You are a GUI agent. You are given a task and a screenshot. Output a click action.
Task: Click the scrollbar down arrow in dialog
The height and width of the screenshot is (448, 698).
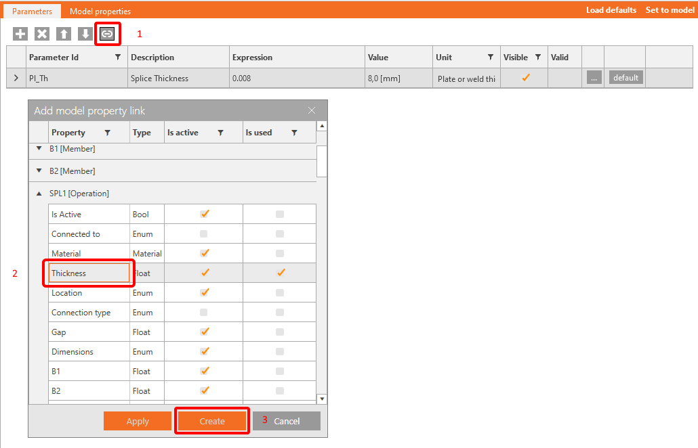(322, 399)
